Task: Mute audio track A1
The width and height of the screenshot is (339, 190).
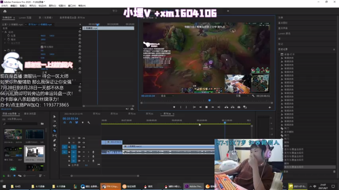Action: pyautogui.click(x=83, y=152)
